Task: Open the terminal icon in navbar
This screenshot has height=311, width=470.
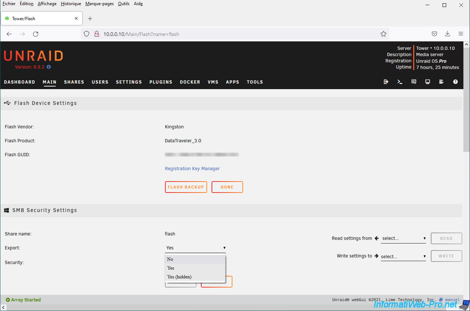Action: coord(400,82)
